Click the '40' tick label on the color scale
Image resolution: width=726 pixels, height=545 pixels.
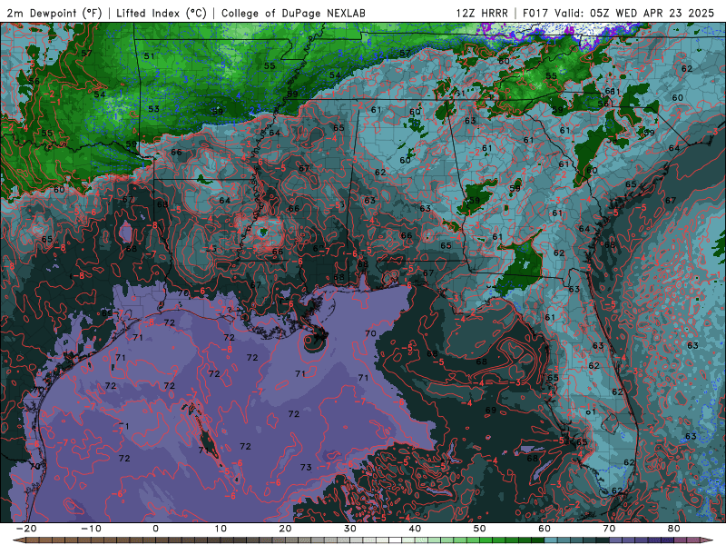point(415,529)
